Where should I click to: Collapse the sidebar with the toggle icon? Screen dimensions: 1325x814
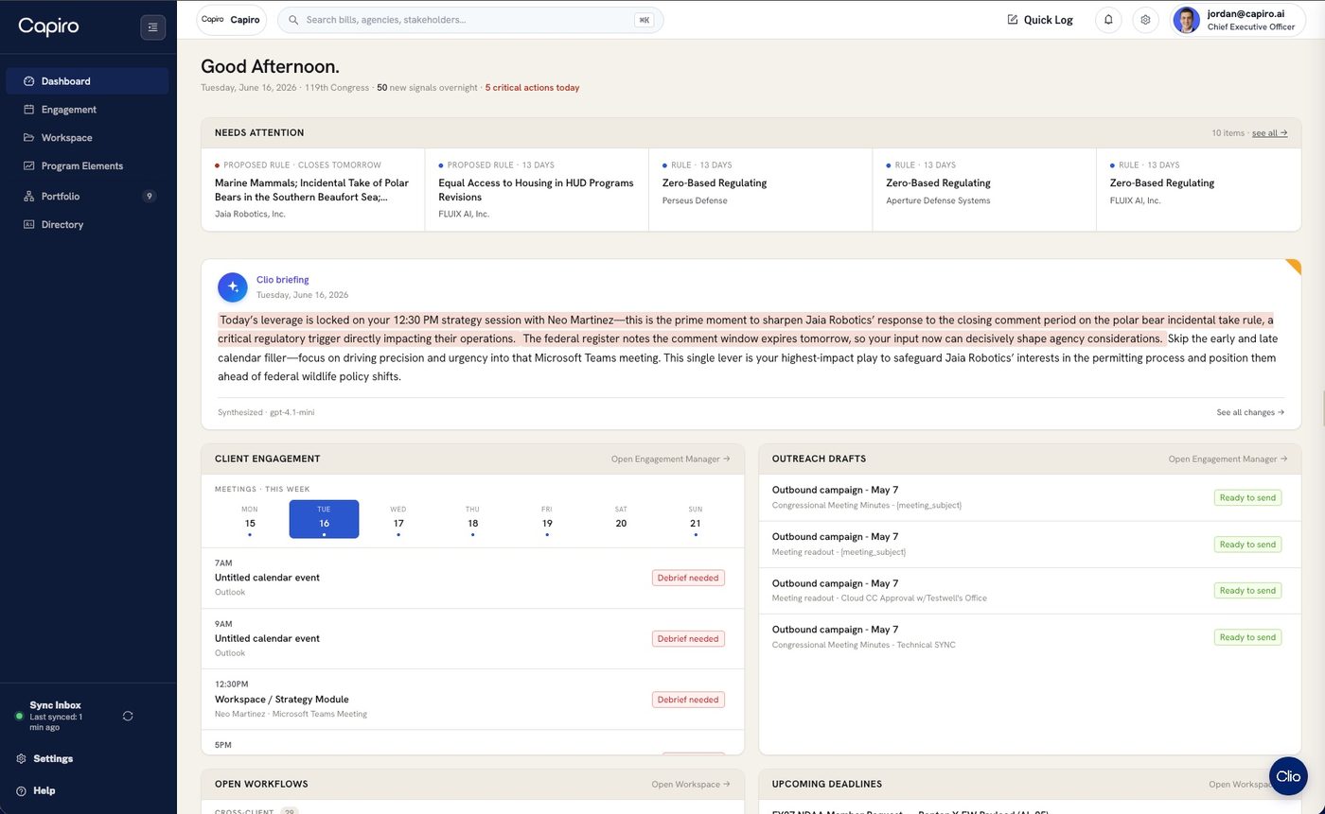tap(153, 27)
